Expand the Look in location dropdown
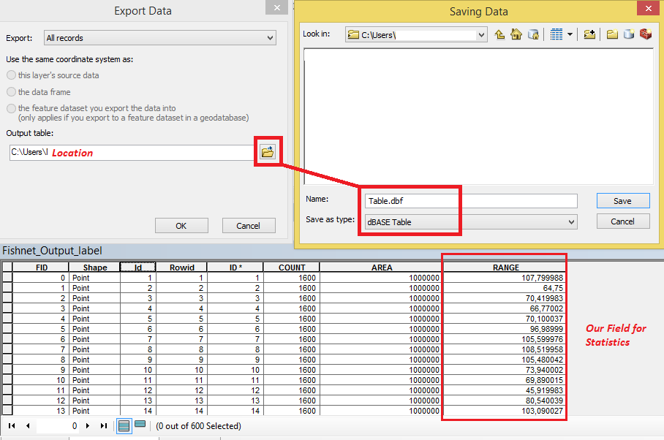Viewport: 664px width, 440px height. tap(481, 34)
